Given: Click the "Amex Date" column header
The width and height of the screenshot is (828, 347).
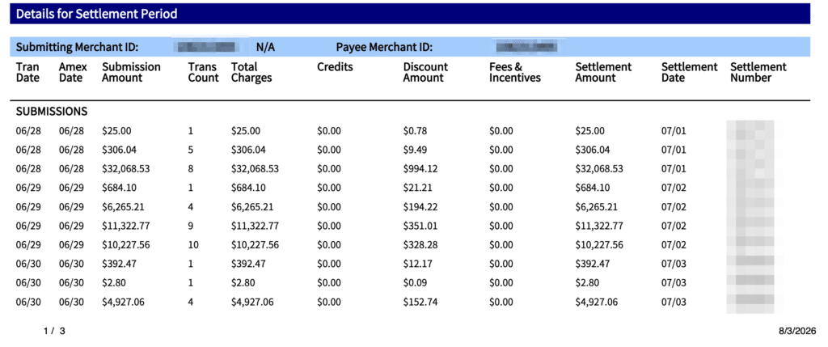Looking at the screenshot, I should tap(73, 72).
